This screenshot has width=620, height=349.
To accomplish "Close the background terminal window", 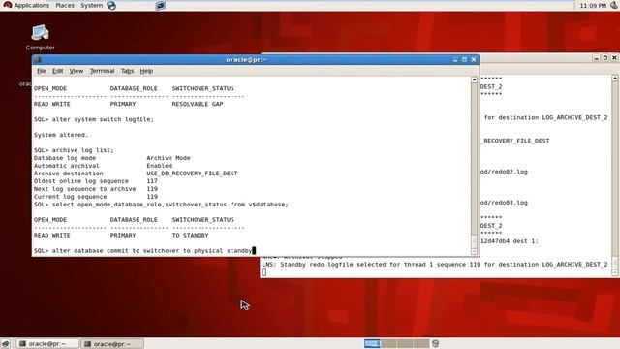I will [x=614, y=58].
